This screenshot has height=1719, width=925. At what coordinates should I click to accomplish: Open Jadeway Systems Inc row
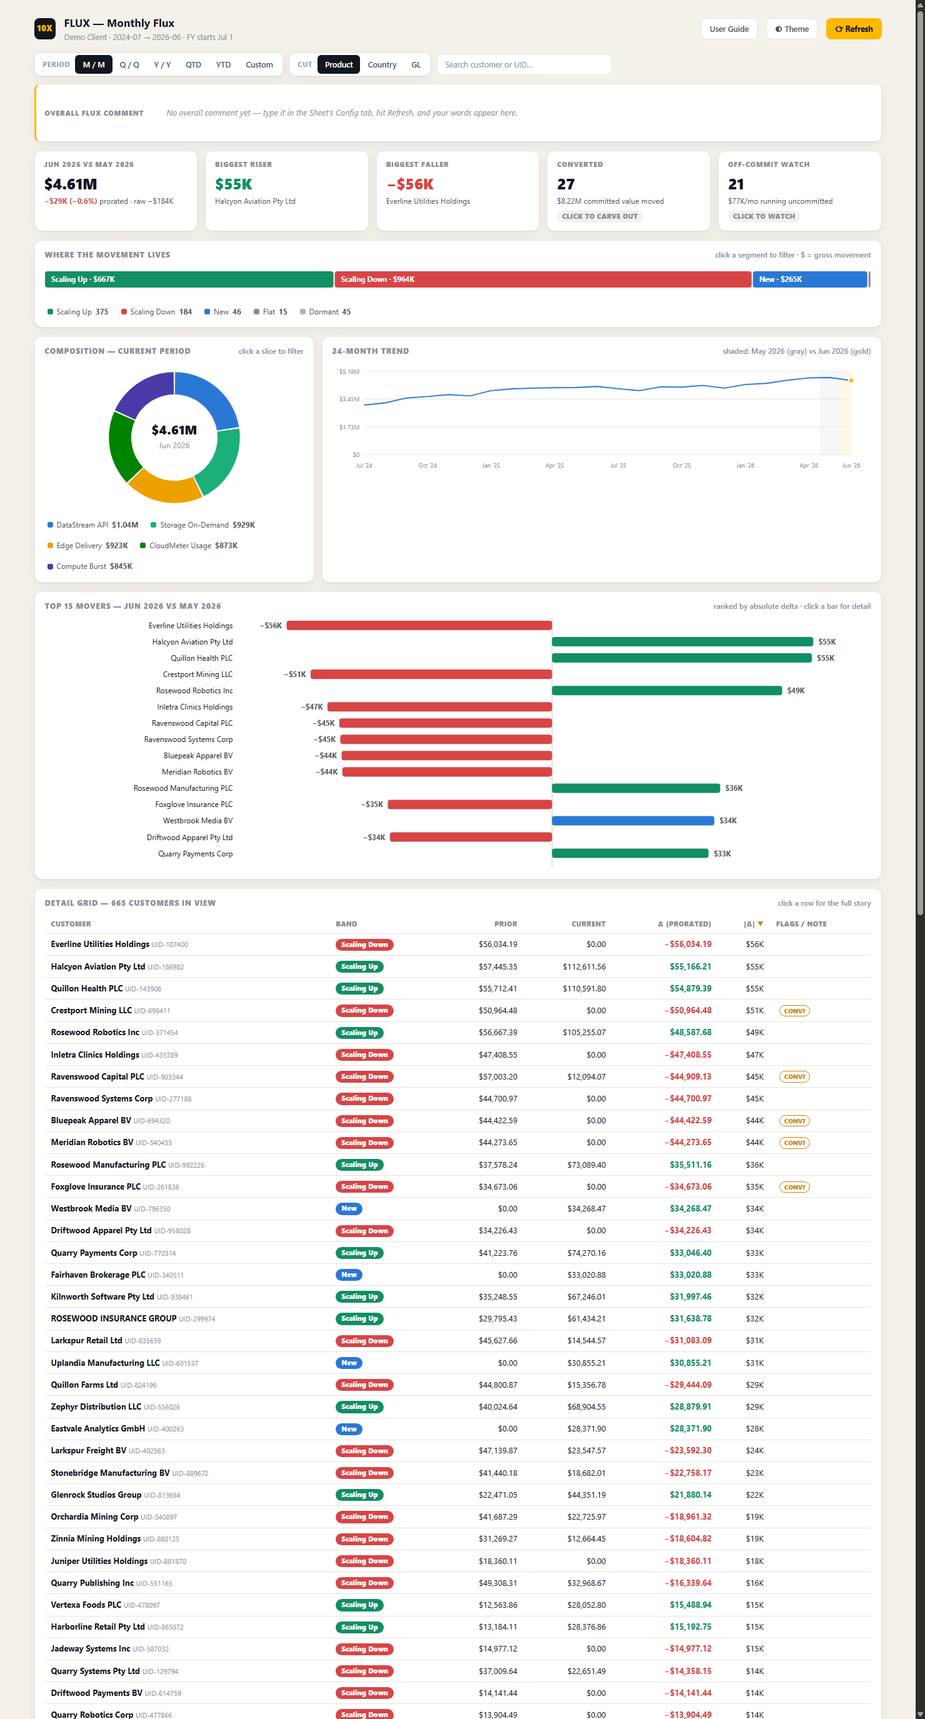tap(458, 1649)
